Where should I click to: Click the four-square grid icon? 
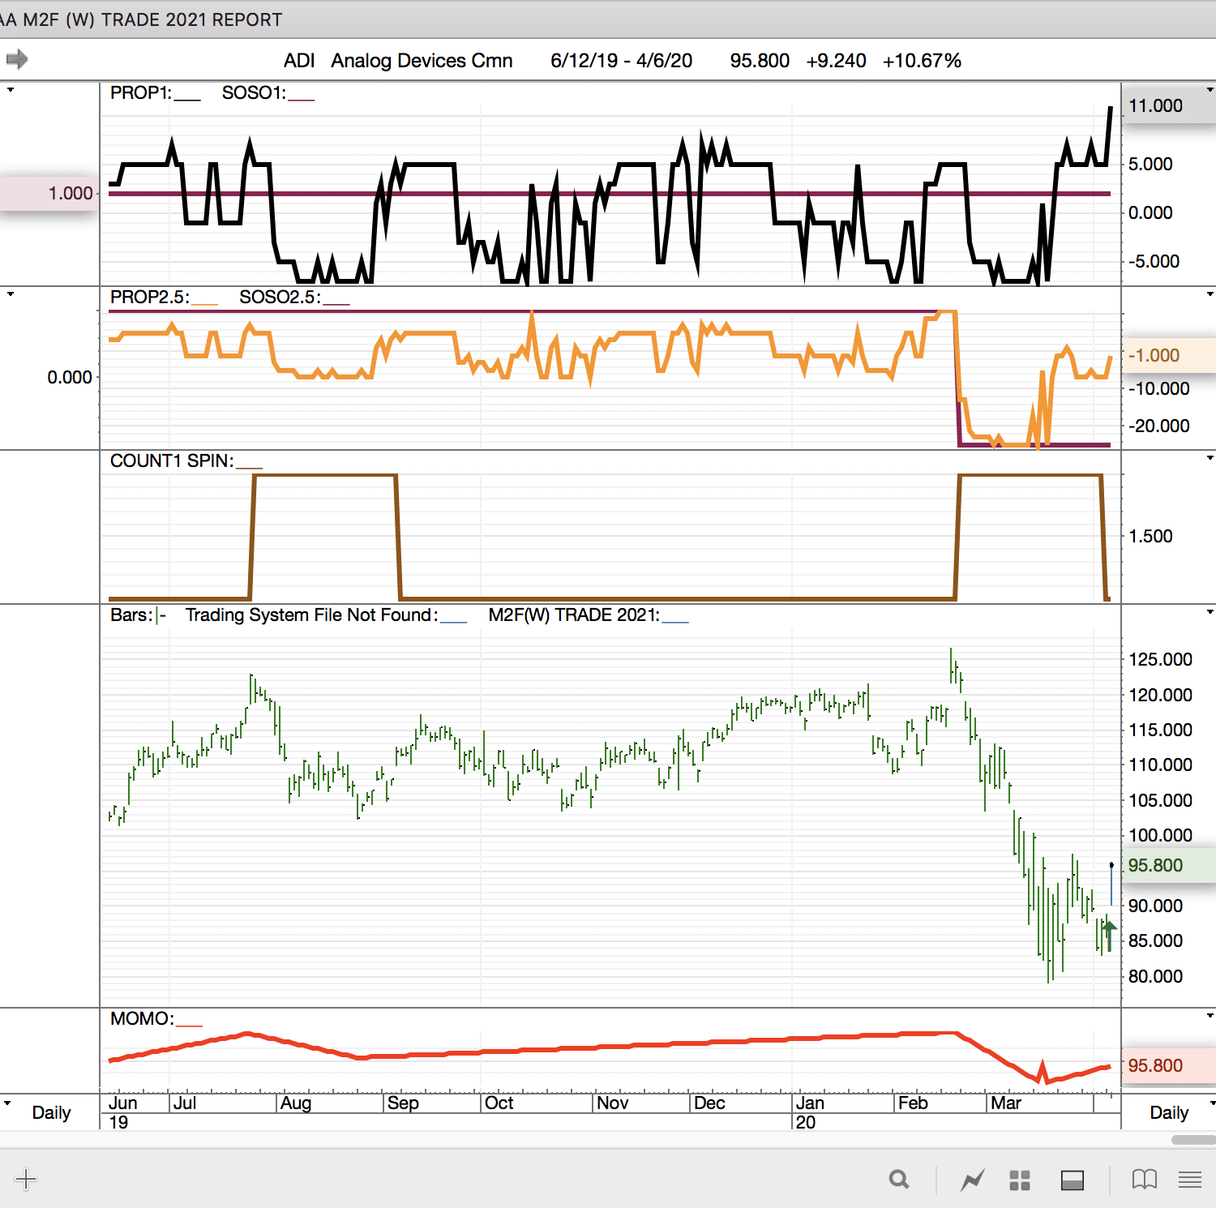(1020, 1180)
